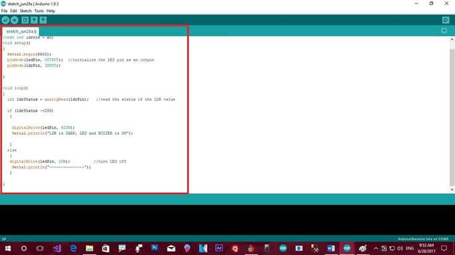Click the "//read the status of the LDR" comment

tap(136, 100)
